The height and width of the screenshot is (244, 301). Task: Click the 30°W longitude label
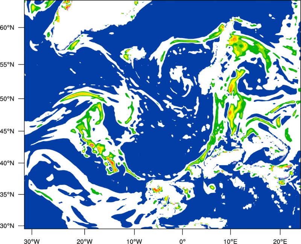point(32,241)
